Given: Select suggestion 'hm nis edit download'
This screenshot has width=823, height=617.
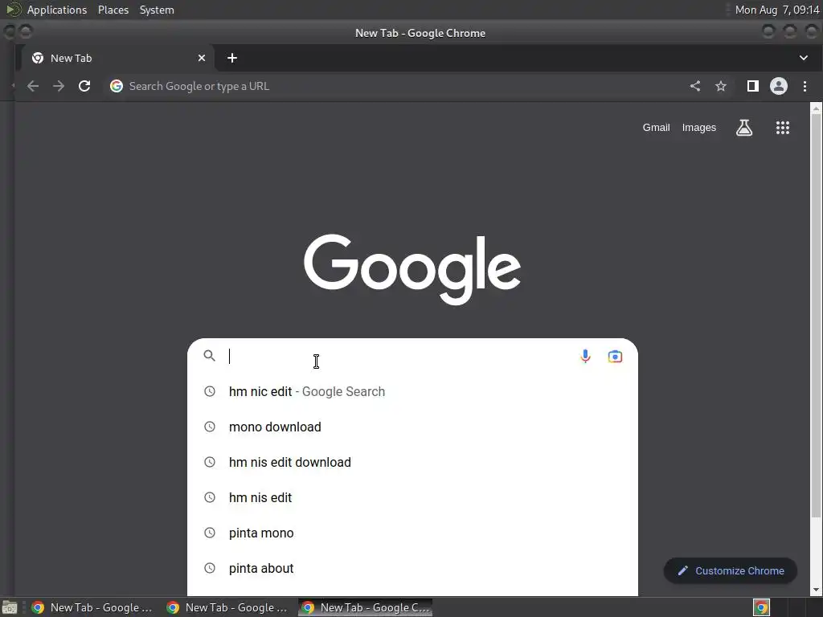Looking at the screenshot, I should pos(412,462).
